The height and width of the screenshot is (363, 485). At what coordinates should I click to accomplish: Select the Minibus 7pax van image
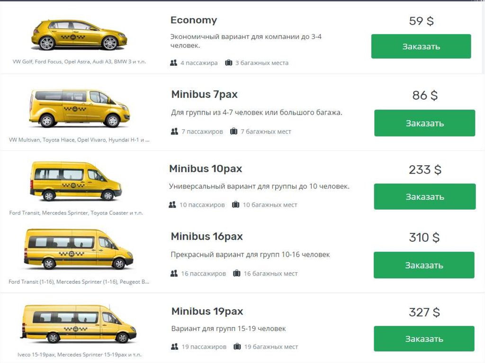coord(79,108)
